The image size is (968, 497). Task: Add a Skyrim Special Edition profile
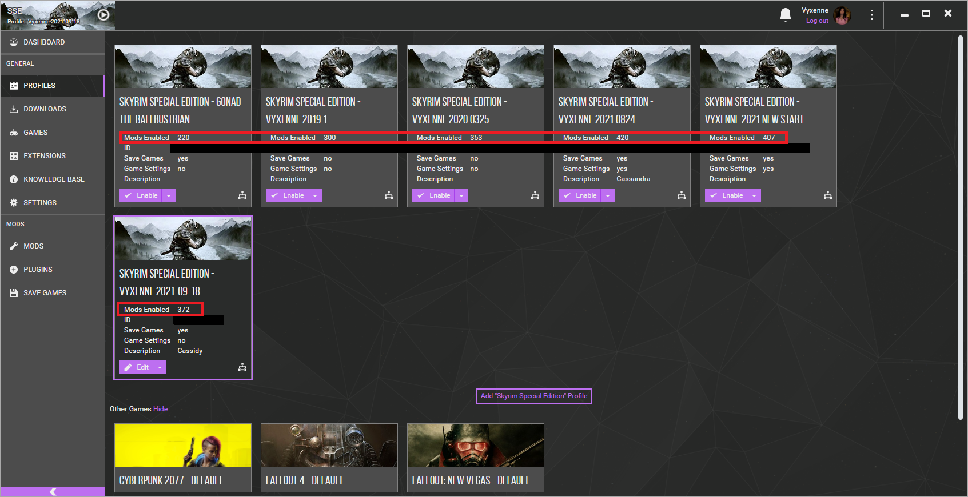pyautogui.click(x=534, y=396)
